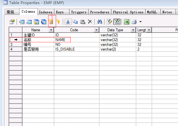
Task: Open the Data Type column filter dropdown
Action: (133, 30)
